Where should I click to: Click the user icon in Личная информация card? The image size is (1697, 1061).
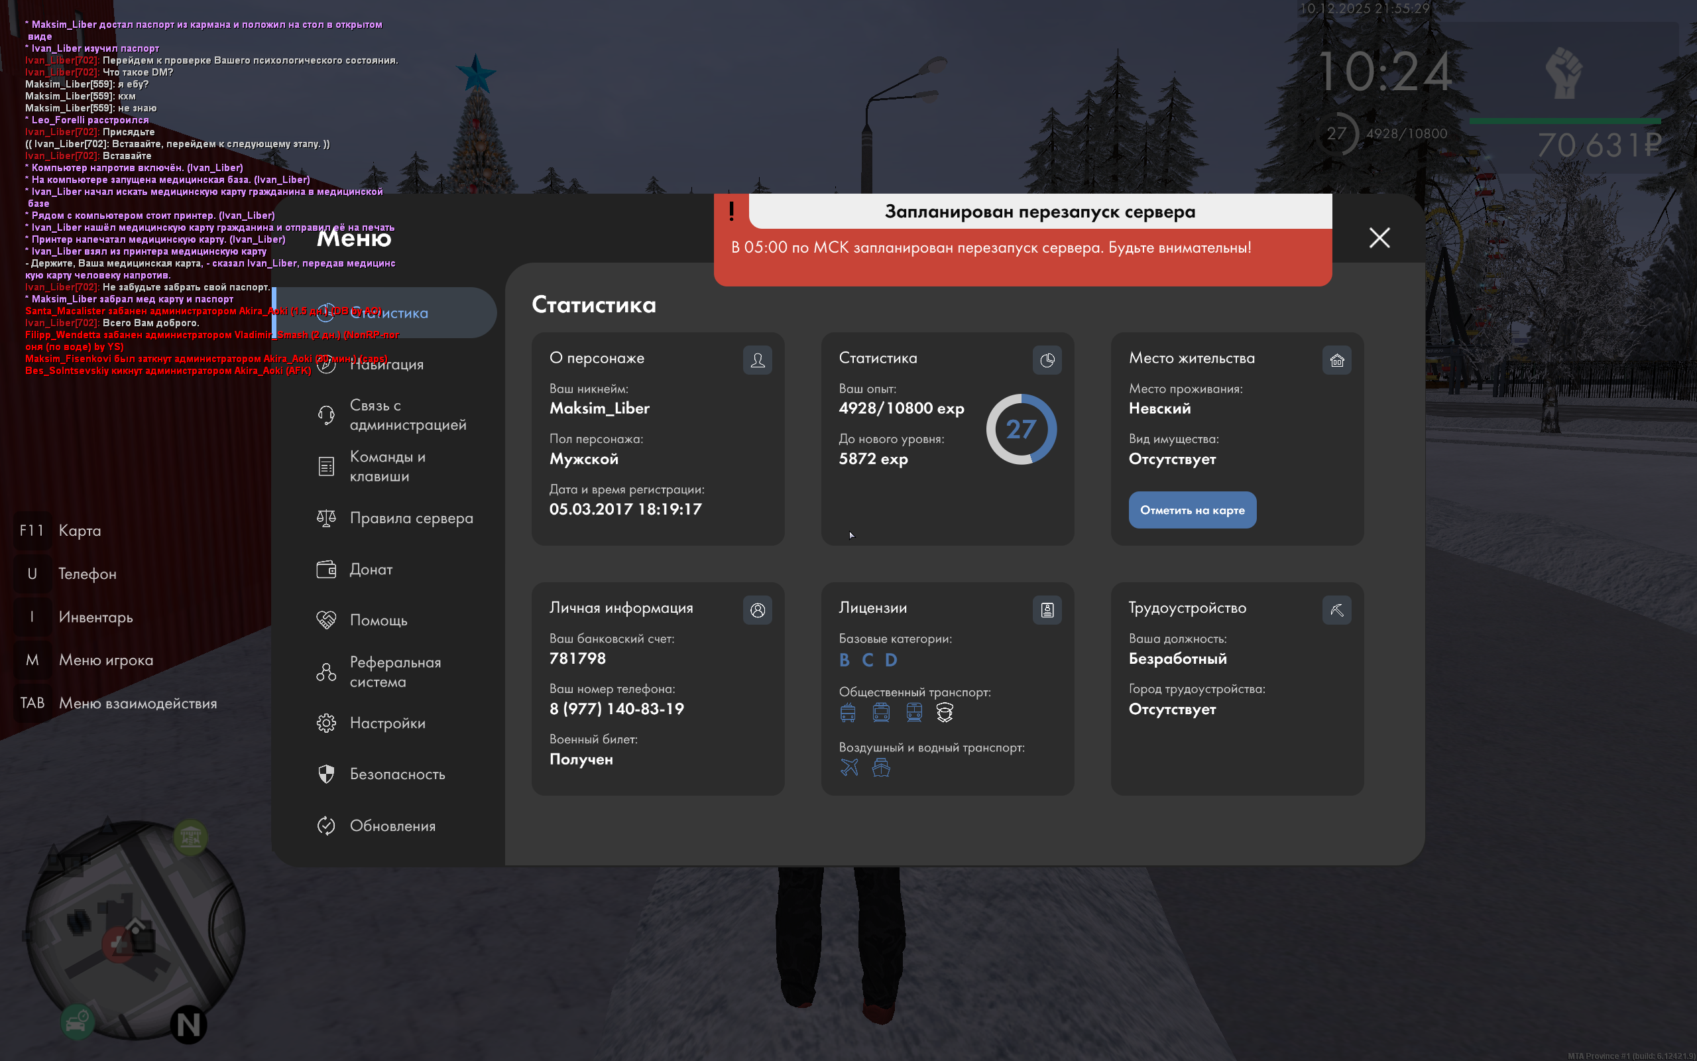coord(757,610)
